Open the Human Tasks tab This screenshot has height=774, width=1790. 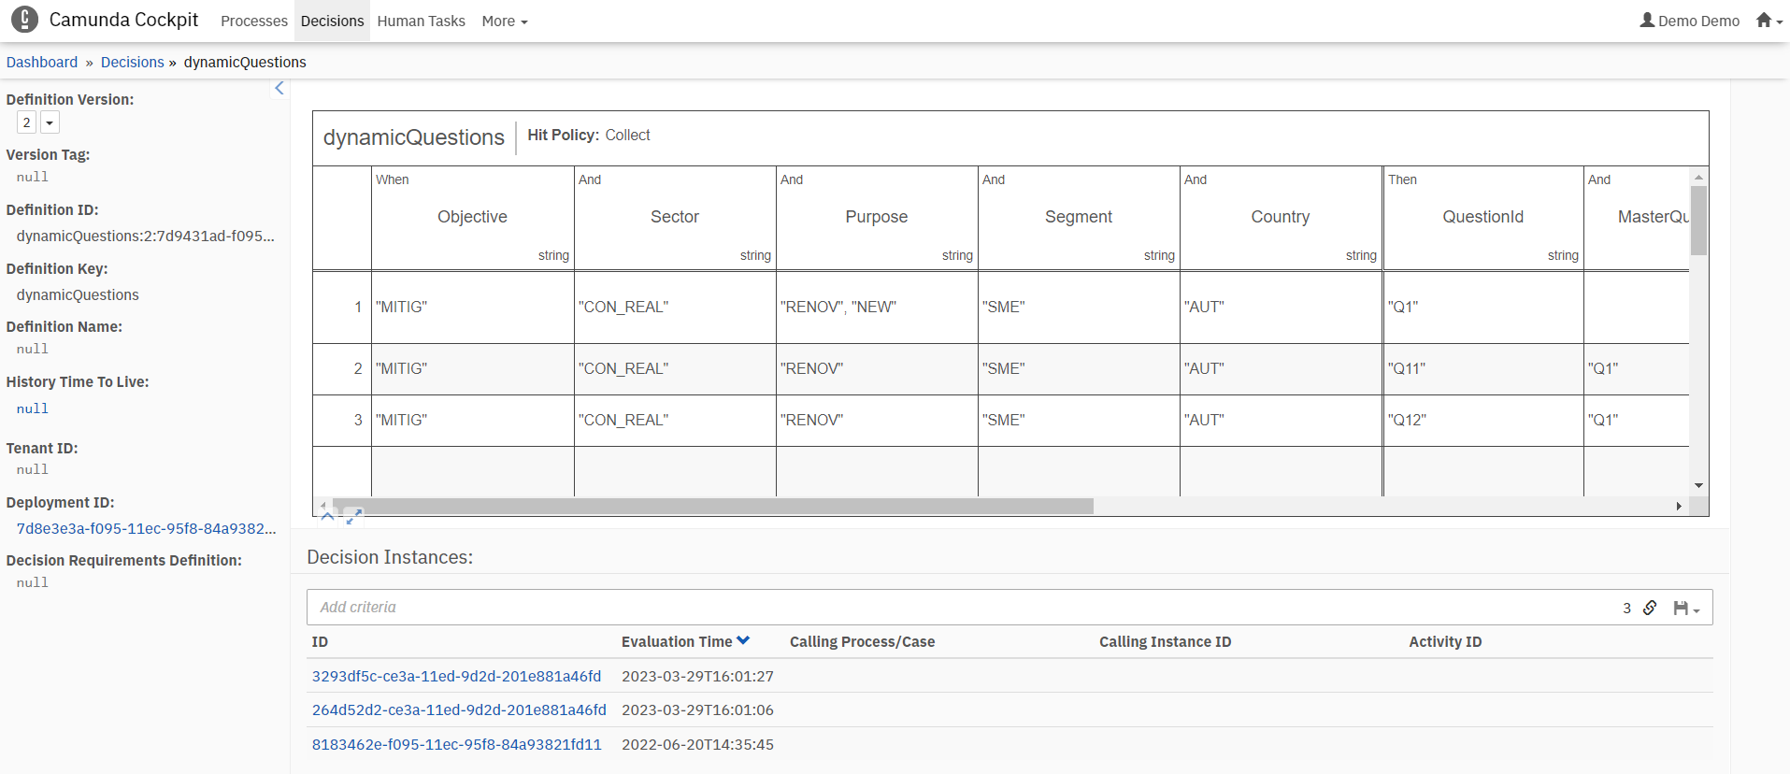tap(421, 21)
